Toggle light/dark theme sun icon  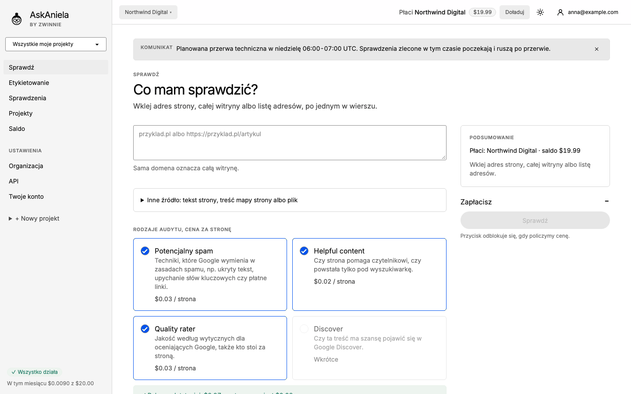click(x=540, y=12)
